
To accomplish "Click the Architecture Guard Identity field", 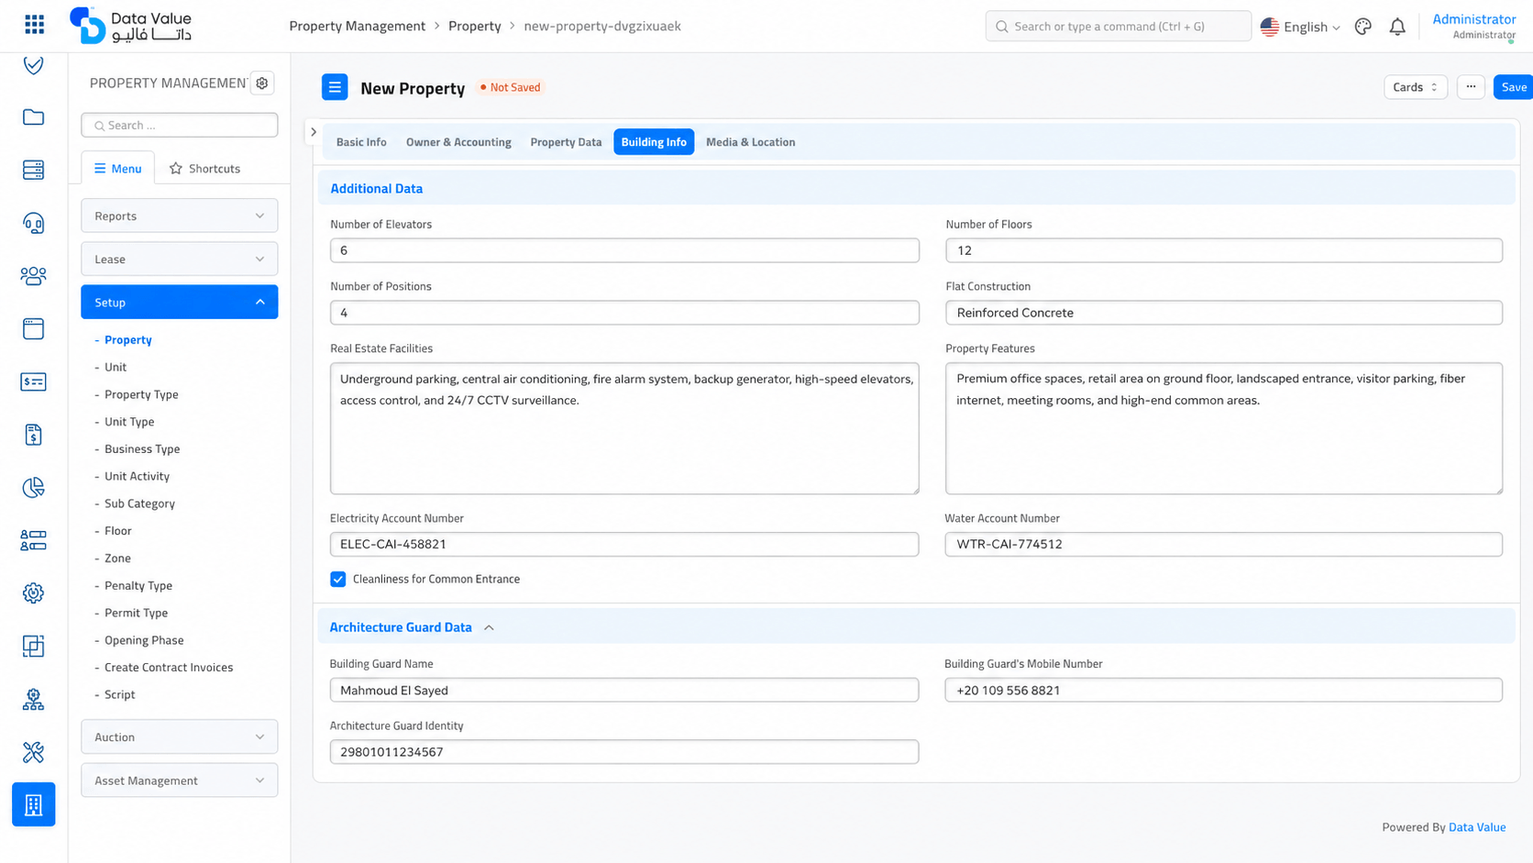I will pos(624,752).
